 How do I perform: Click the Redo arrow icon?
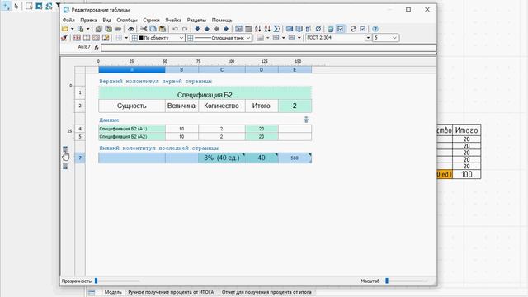(x=185, y=29)
